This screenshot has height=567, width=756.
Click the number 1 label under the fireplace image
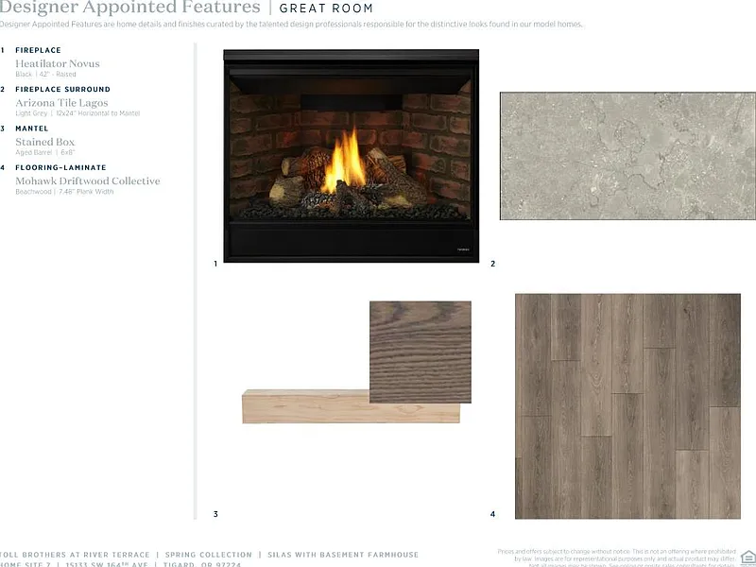pyautogui.click(x=215, y=264)
